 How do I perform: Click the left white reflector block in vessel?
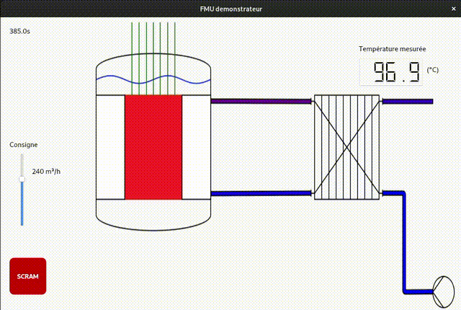pyautogui.click(x=110, y=147)
